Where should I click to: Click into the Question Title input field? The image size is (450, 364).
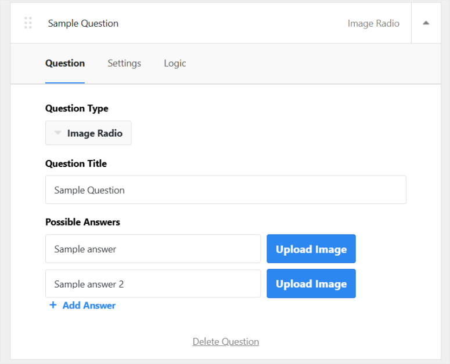click(225, 190)
